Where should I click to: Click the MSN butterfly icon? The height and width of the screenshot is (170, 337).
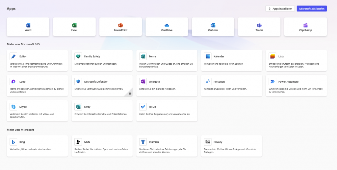[78, 142]
